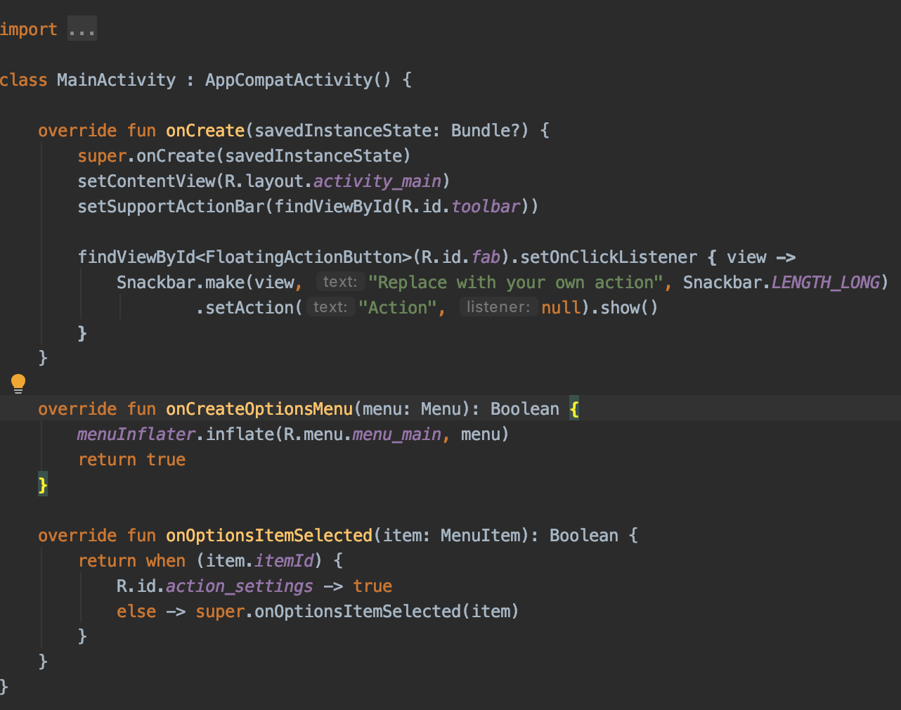Viewport: 901px width, 710px height.
Task: Click the action_settings id reference
Action: (x=238, y=586)
